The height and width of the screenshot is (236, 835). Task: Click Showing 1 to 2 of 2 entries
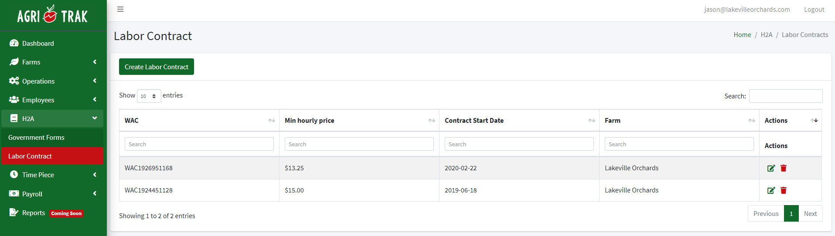[157, 216]
